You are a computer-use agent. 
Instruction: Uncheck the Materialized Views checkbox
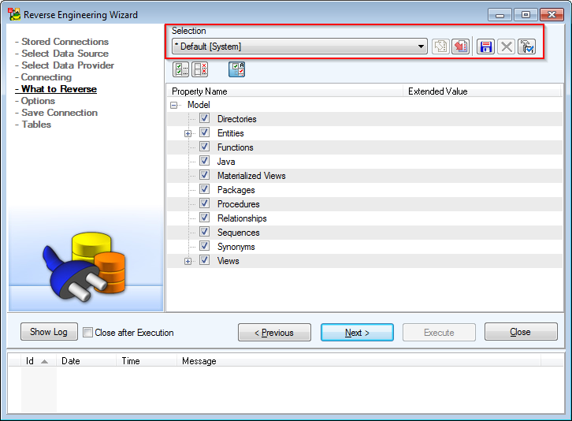pyautogui.click(x=204, y=175)
